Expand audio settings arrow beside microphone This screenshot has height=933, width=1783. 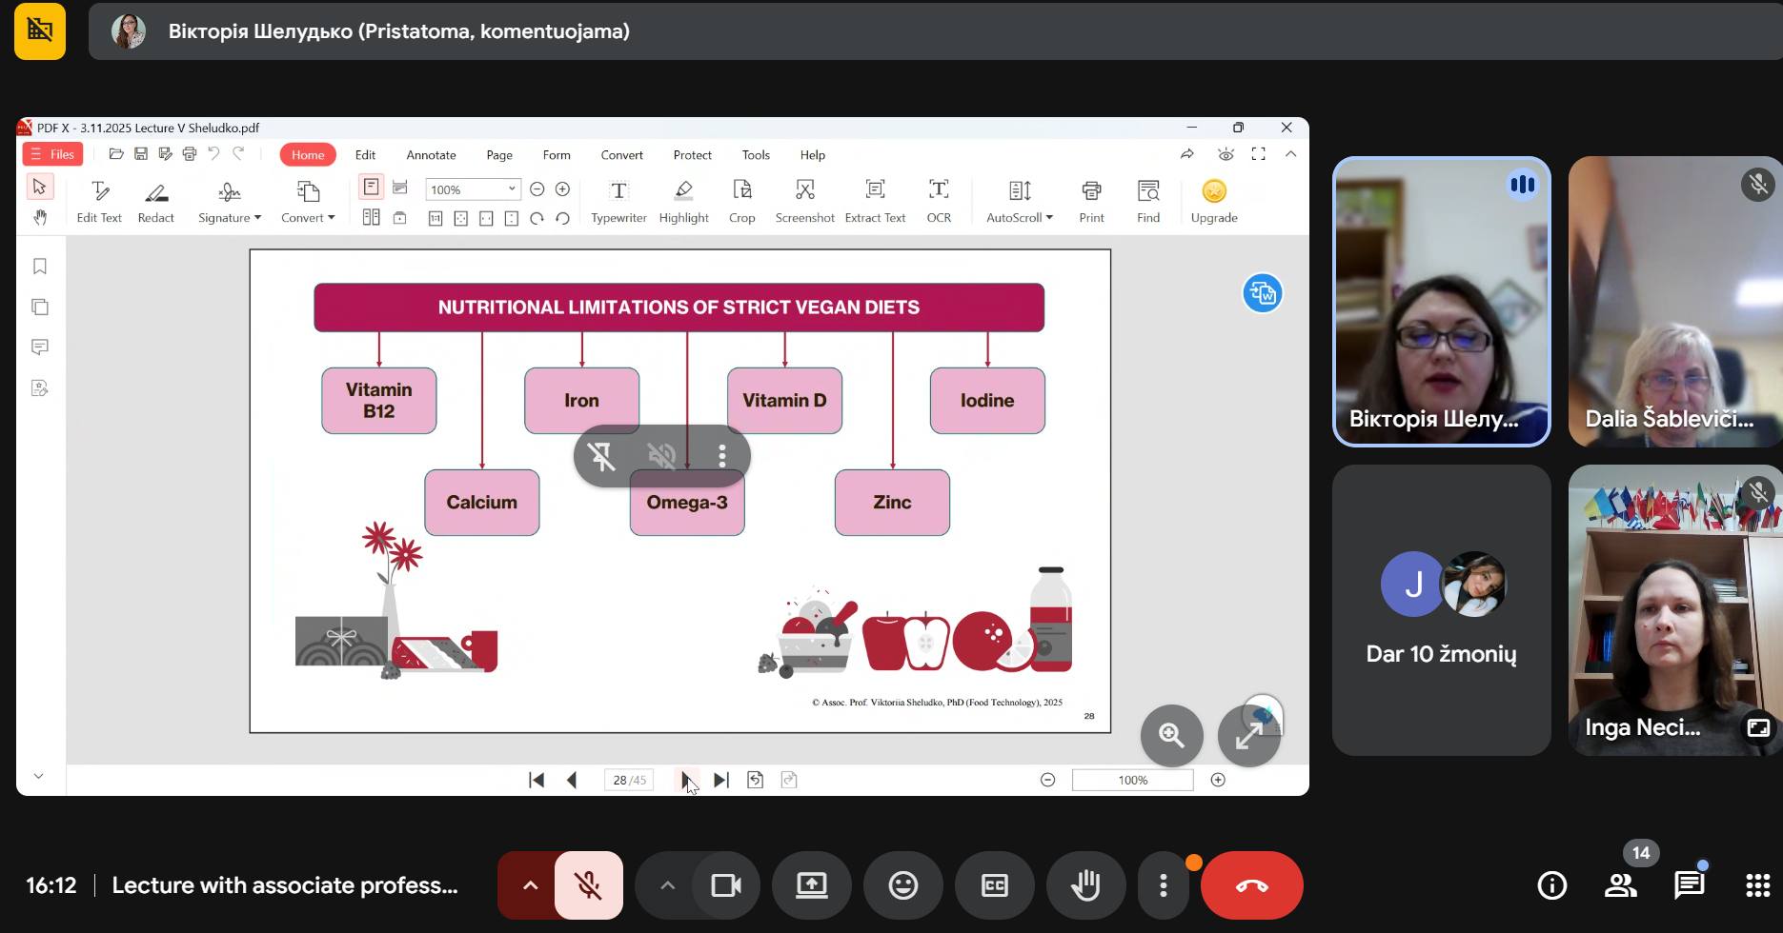click(530, 885)
